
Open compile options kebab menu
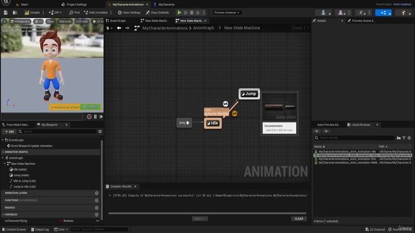43,12
